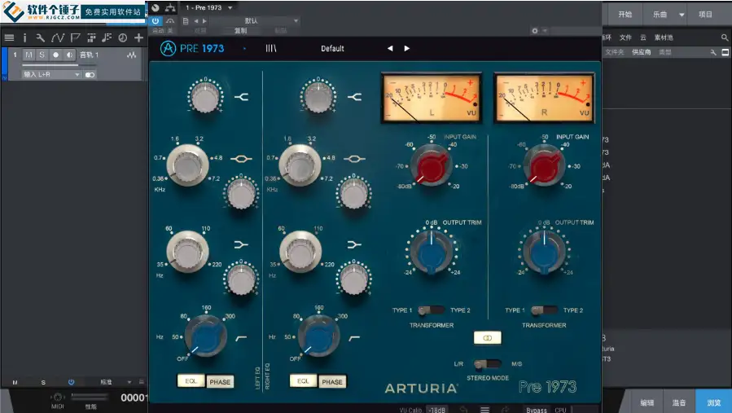Open the 乐曲 song tab

pyautogui.click(x=660, y=15)
